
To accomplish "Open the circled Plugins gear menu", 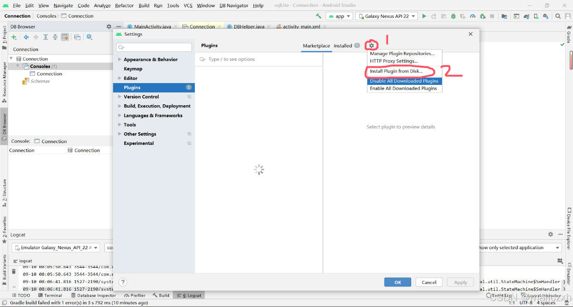I will (x=371, y=45).
